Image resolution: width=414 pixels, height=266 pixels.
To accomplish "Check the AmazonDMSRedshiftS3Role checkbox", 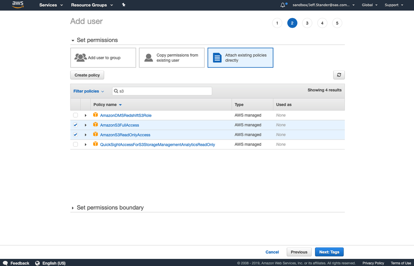I will 75,115.
